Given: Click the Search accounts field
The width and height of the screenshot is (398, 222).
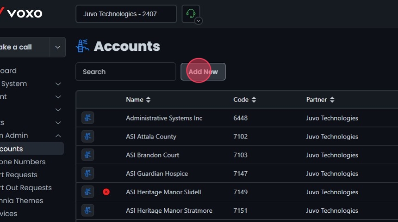Looking at the screenshot, I should click(x=125, y=72).
